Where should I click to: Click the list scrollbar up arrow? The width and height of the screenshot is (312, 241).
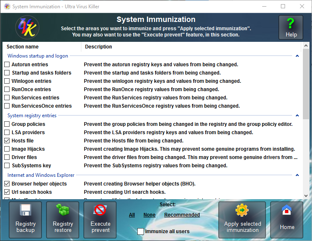[306, 46]
